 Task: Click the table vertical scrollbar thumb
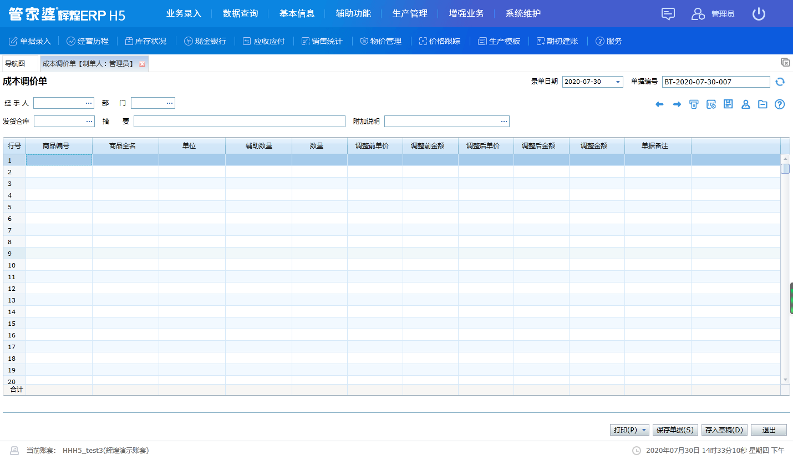tap(785, 169)
